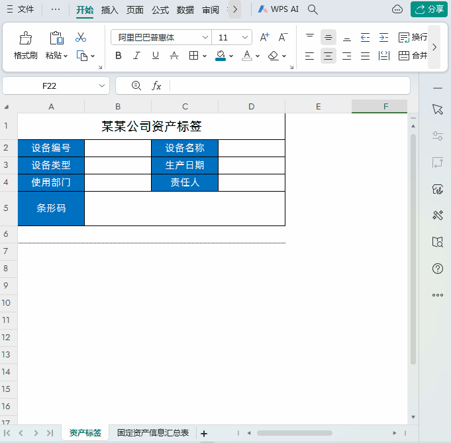The width and height of the screenshot is (451, 443).
Task: Click the Cut scissors icon
Action: coord(81,38)
